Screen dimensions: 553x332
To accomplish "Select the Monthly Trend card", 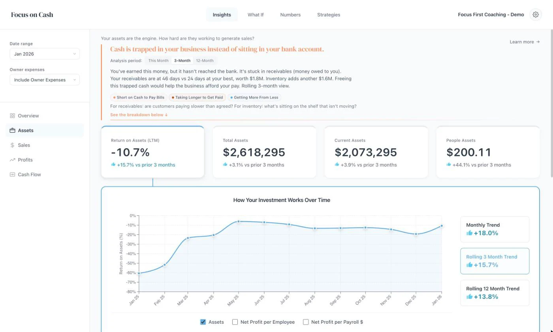I will [495, 229].
